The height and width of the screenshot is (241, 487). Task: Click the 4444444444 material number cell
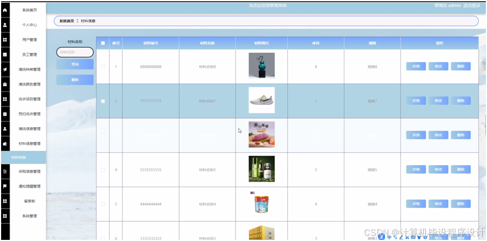pos(150,205)
